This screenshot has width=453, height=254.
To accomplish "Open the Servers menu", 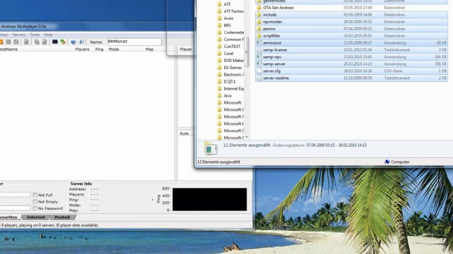I will click(x=19, y=34).
